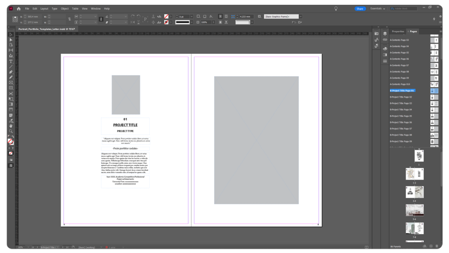Image resolution: width=449 pixels, height=253 pixels.
Task: Swap fill and stroke colors
Action: pos(13,137)
